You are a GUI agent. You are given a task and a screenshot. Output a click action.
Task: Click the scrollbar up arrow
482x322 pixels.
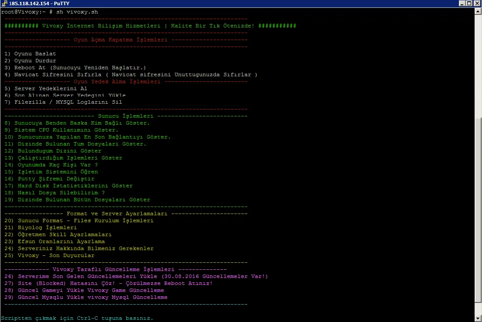pos(478,11)
